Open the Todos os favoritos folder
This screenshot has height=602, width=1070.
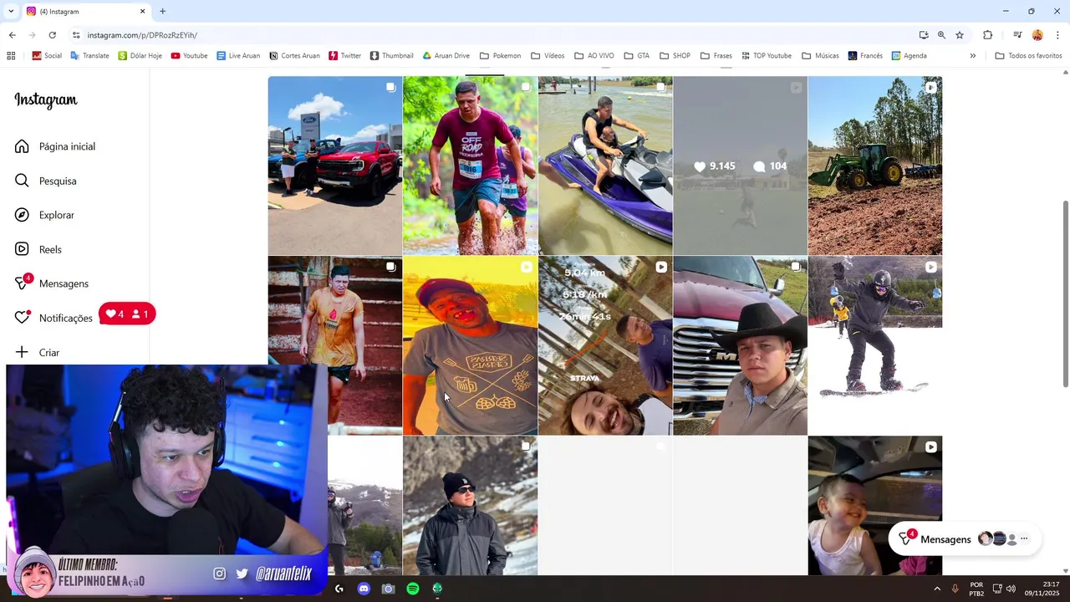[1028, 56]
